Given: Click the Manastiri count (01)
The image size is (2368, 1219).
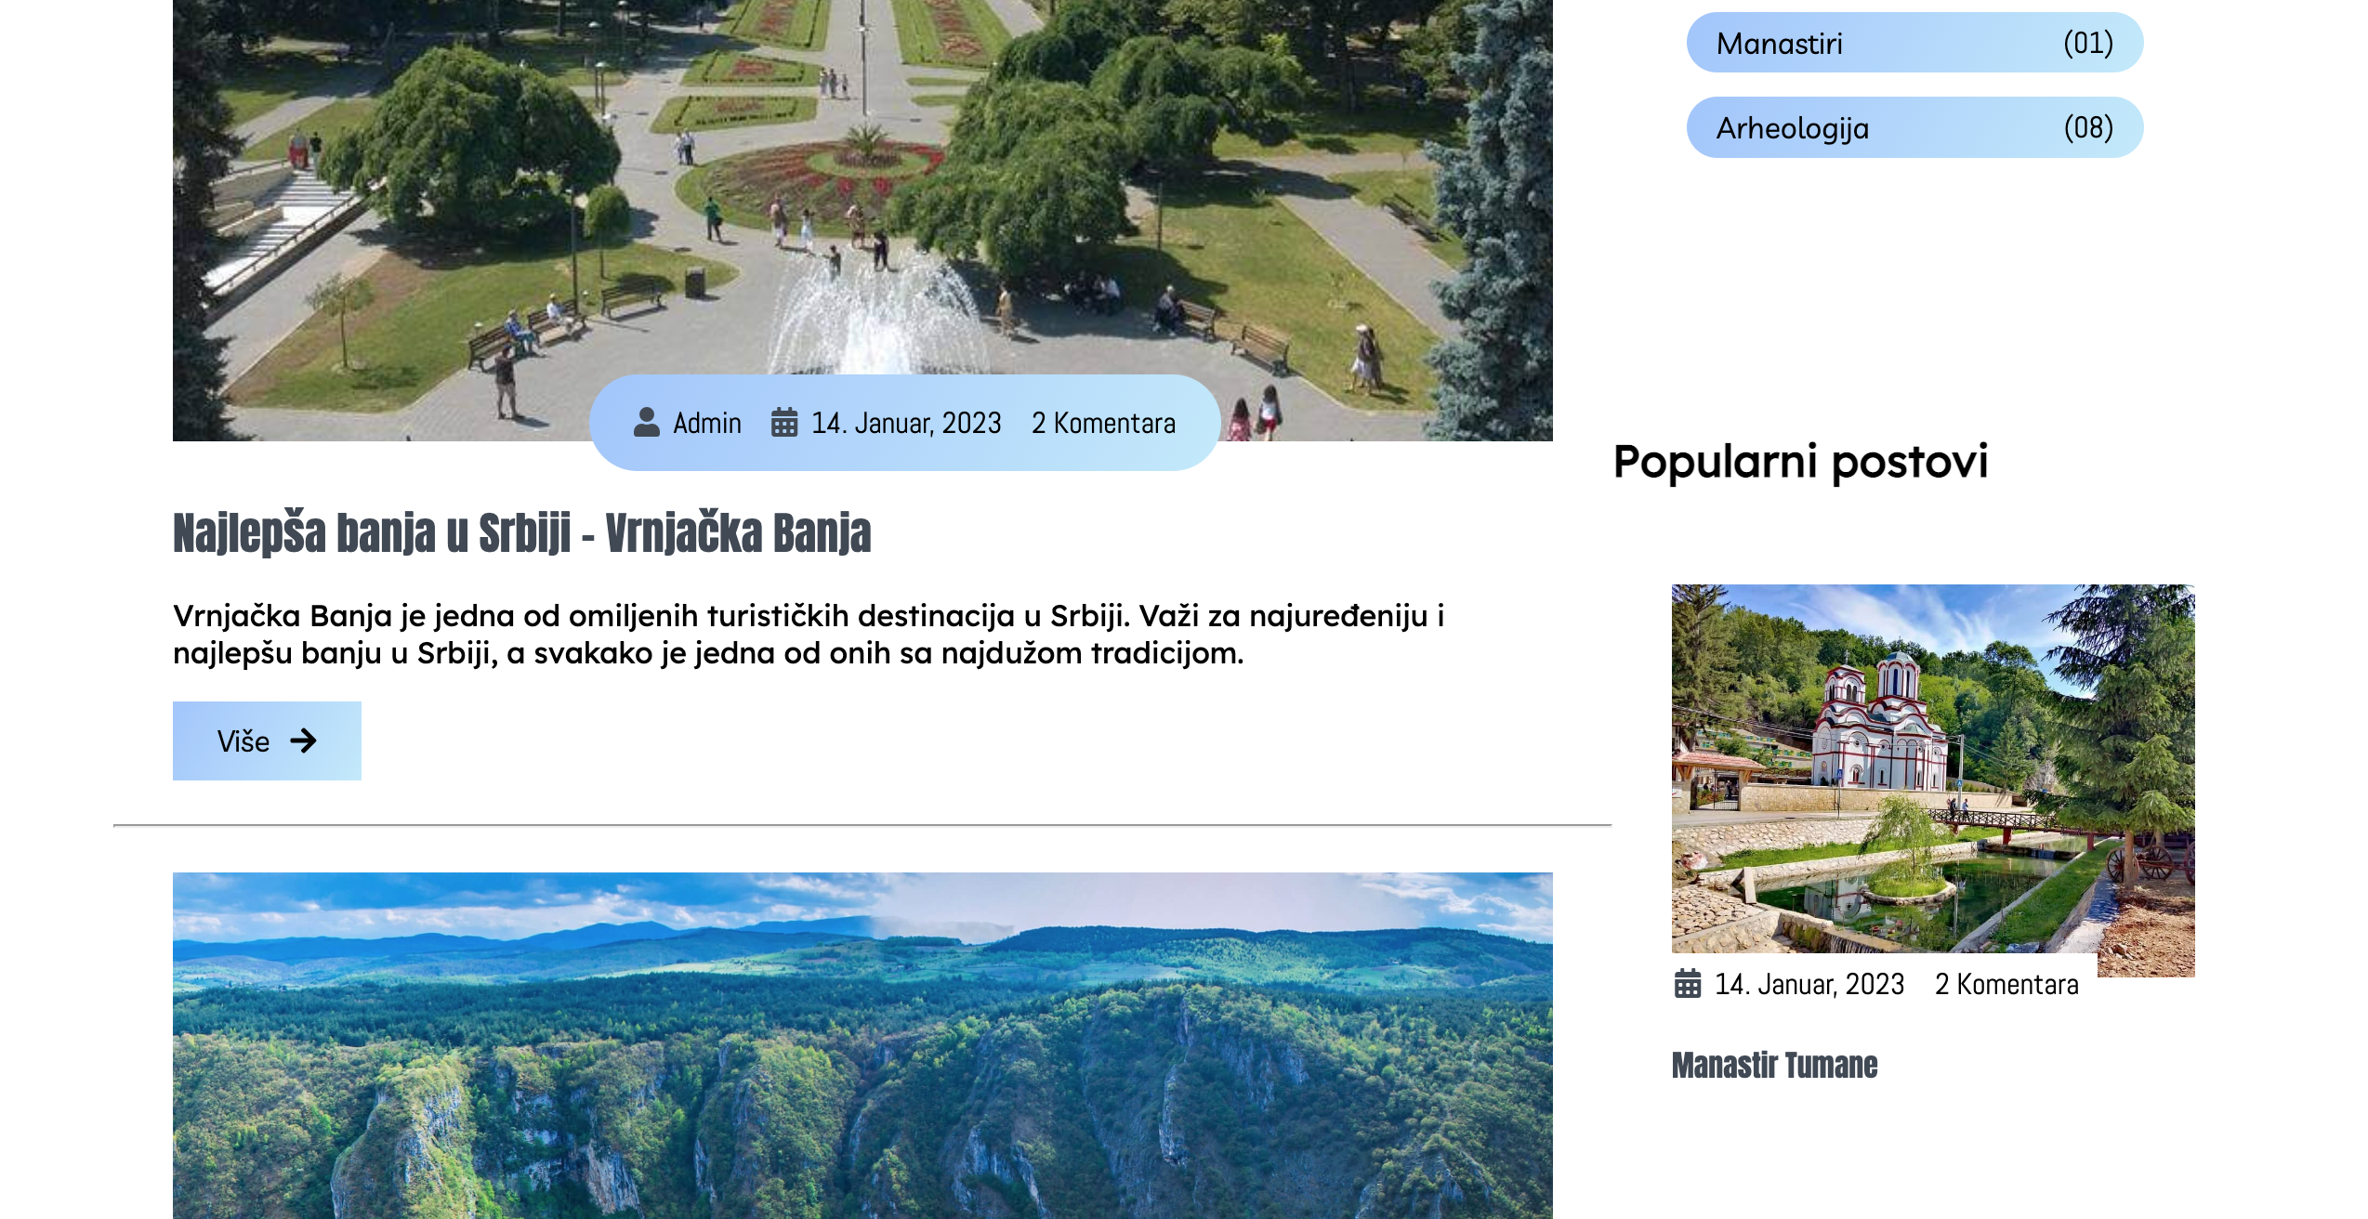Looking at the screenshot, I should 2088,43.
